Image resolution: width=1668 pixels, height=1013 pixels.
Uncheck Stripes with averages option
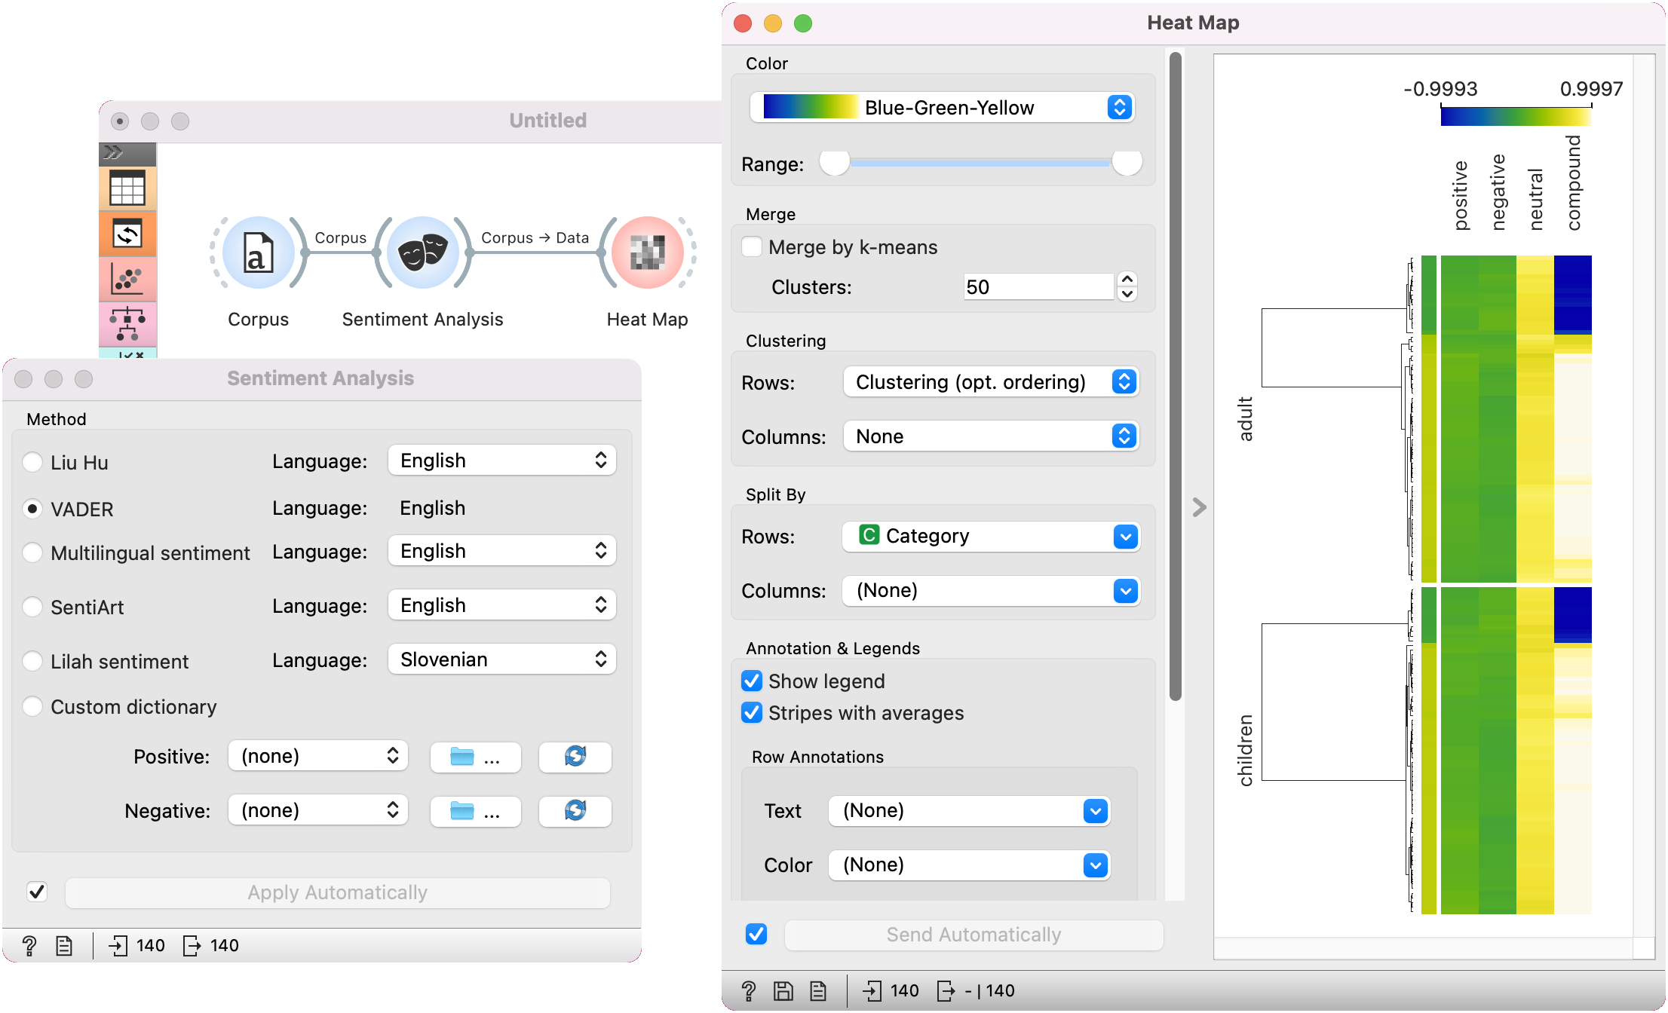(753, 713)
